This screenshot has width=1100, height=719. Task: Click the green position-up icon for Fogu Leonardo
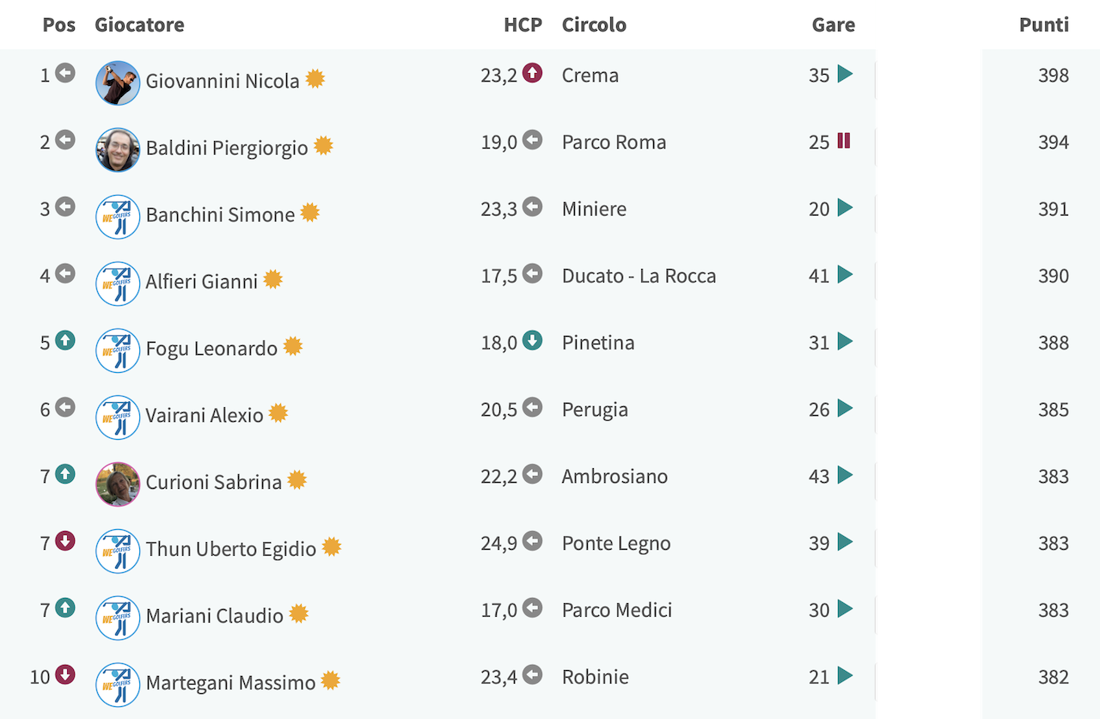pos(65,340)
